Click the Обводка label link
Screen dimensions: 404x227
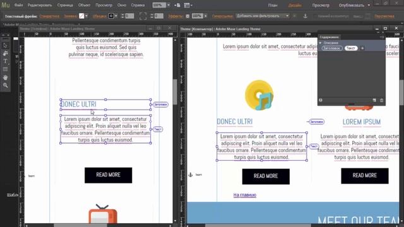point(100,16)
